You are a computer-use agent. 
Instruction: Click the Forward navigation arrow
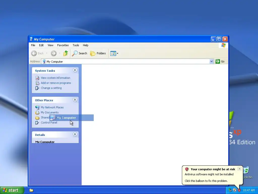point(54,53)
